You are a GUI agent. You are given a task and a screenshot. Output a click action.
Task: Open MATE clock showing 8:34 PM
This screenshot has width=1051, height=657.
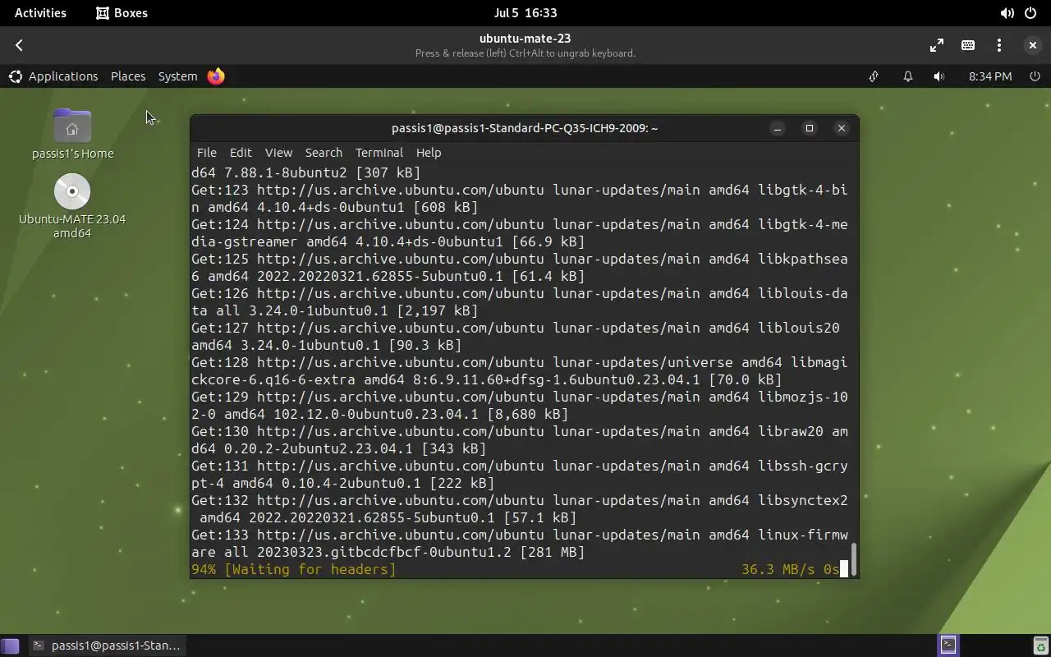[990, 76]
